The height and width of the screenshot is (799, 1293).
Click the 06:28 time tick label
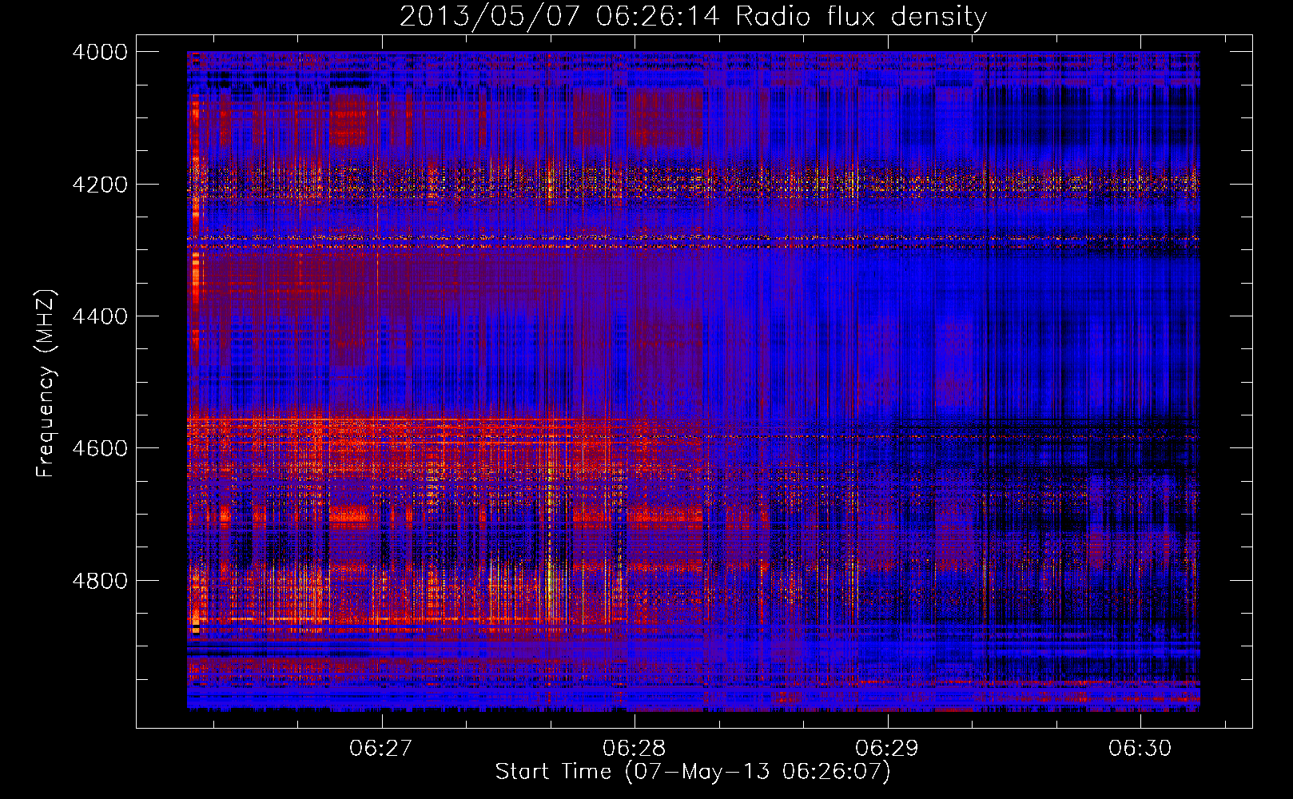pyautogui.click(x=635, y=748)
